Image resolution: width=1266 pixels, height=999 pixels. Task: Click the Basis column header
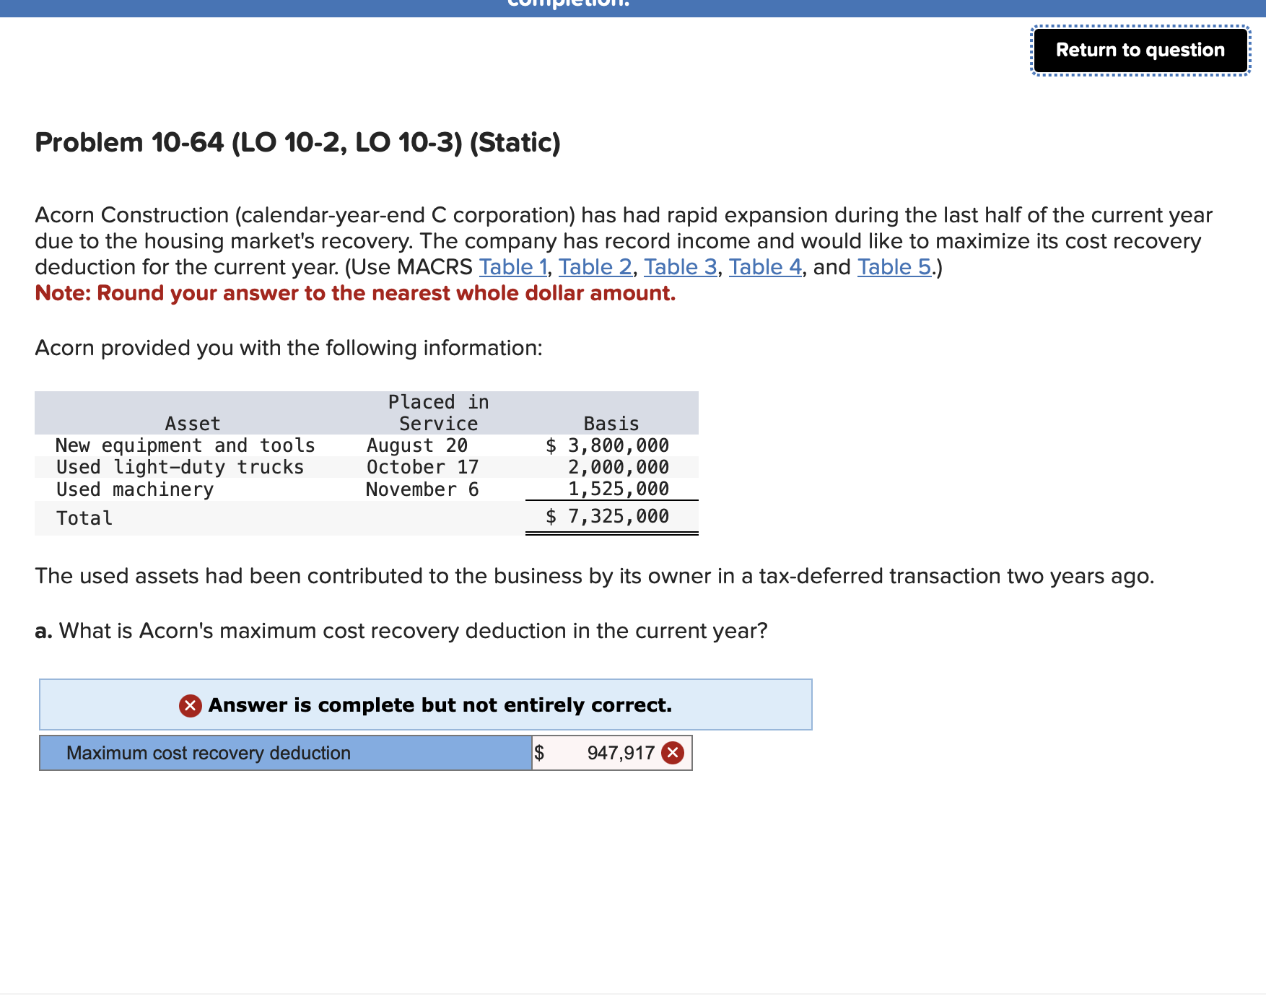point(610,423)
